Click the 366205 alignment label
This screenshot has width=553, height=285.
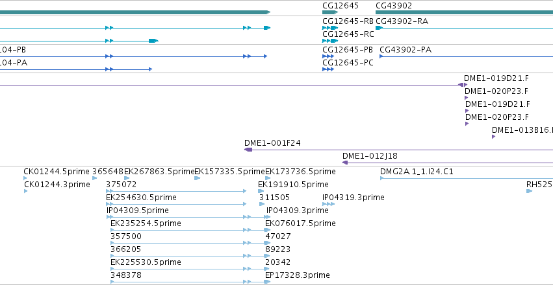(x=126, y=249)
